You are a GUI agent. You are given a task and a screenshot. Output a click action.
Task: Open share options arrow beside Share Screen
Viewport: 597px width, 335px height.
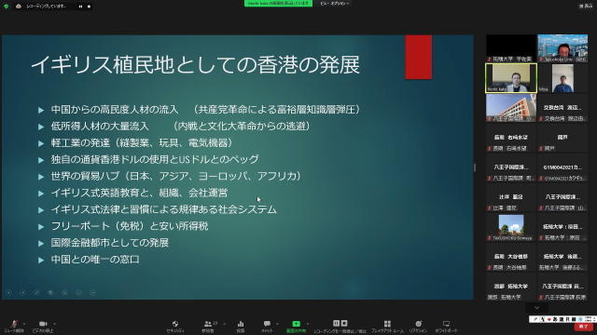tap(308, 324)
